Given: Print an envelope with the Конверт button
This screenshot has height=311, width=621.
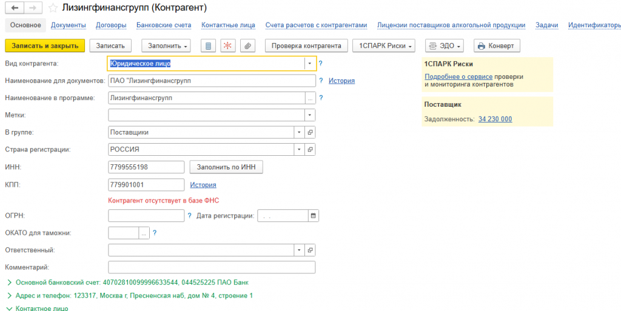Looking at the screenshot, I should (497, 45).
